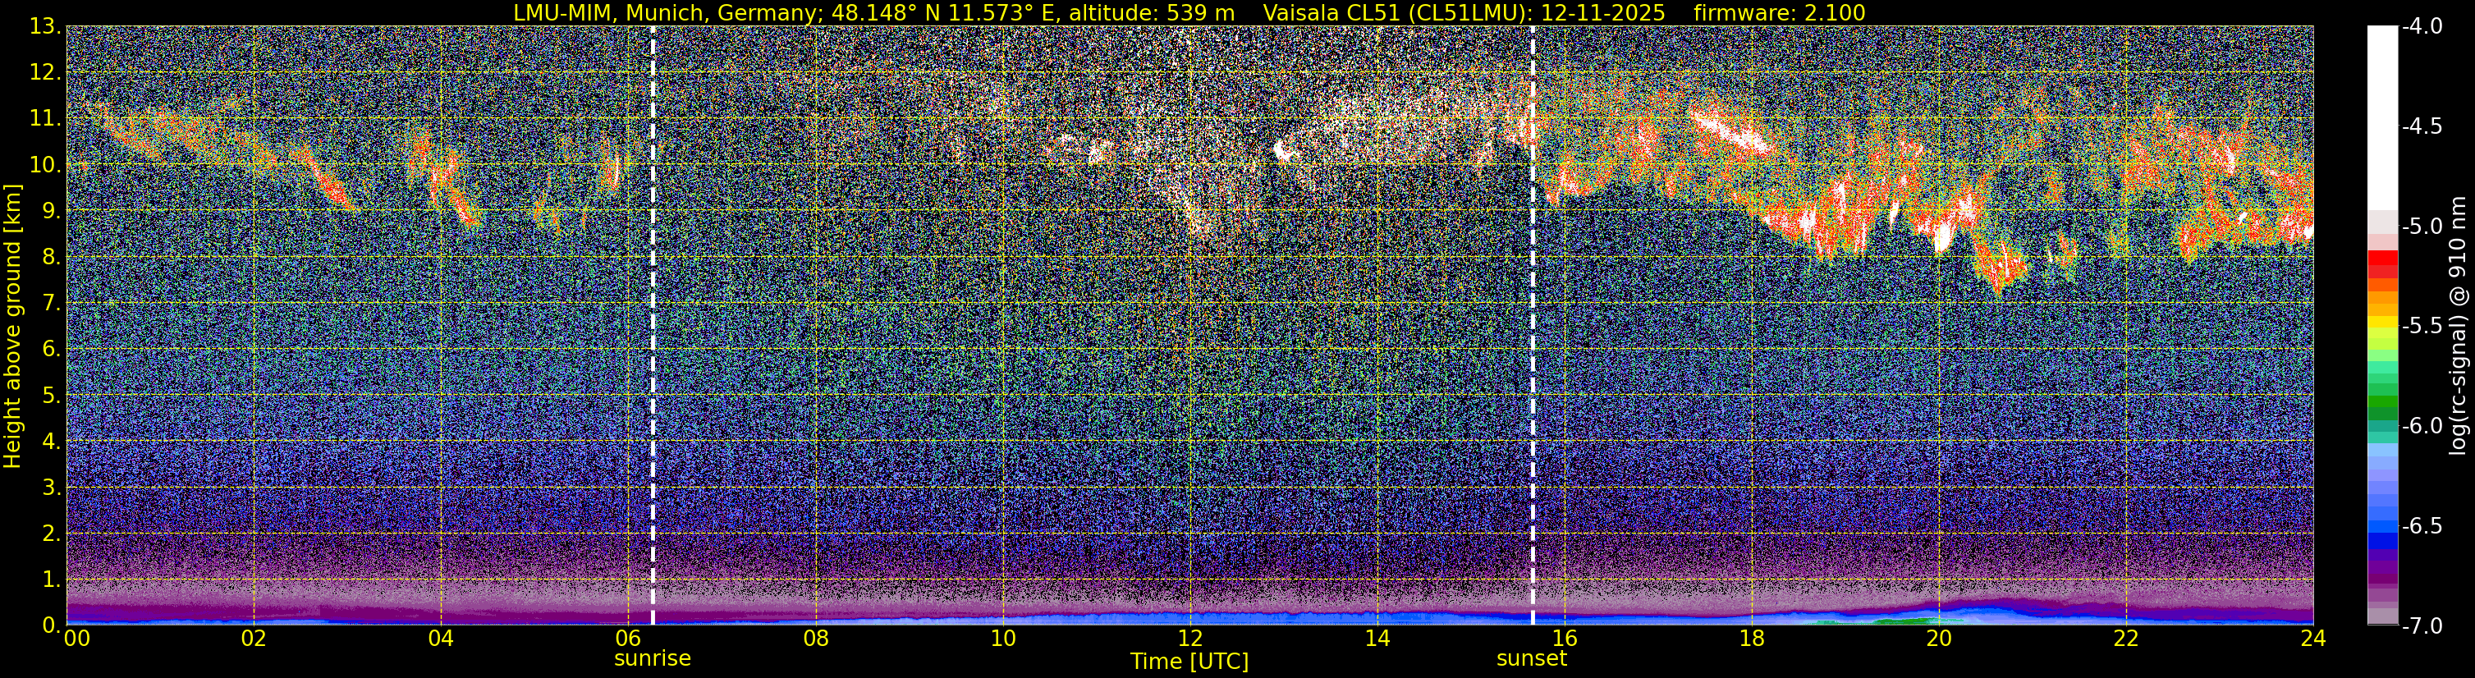This screenshot has width=2475, height=678.
Task: Click the 5. height axis tick label
Action: (x=51, y=395)
